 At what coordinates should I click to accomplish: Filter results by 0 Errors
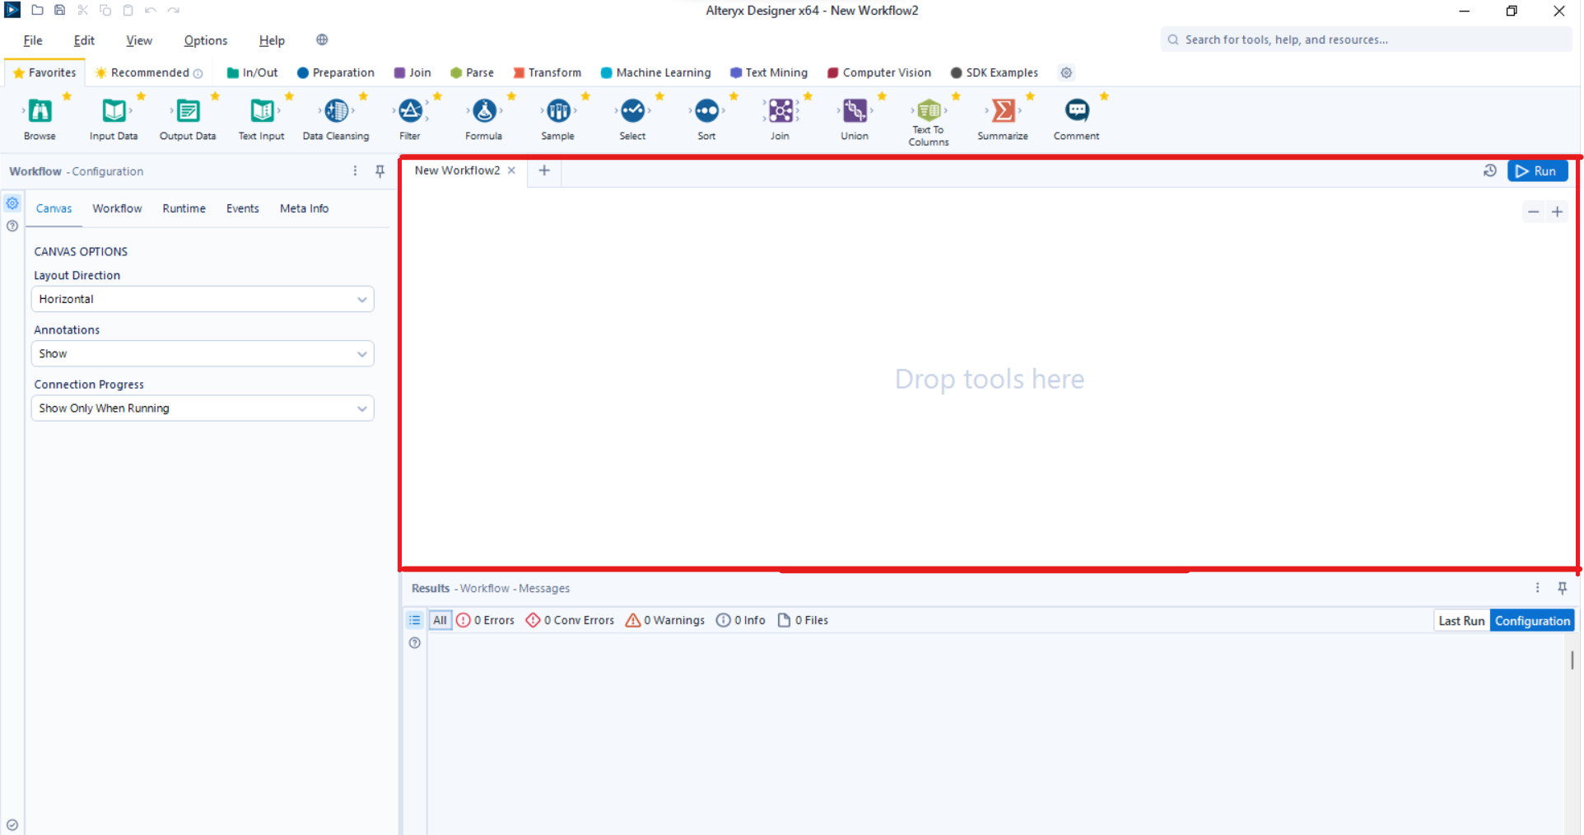pos(486,620)
